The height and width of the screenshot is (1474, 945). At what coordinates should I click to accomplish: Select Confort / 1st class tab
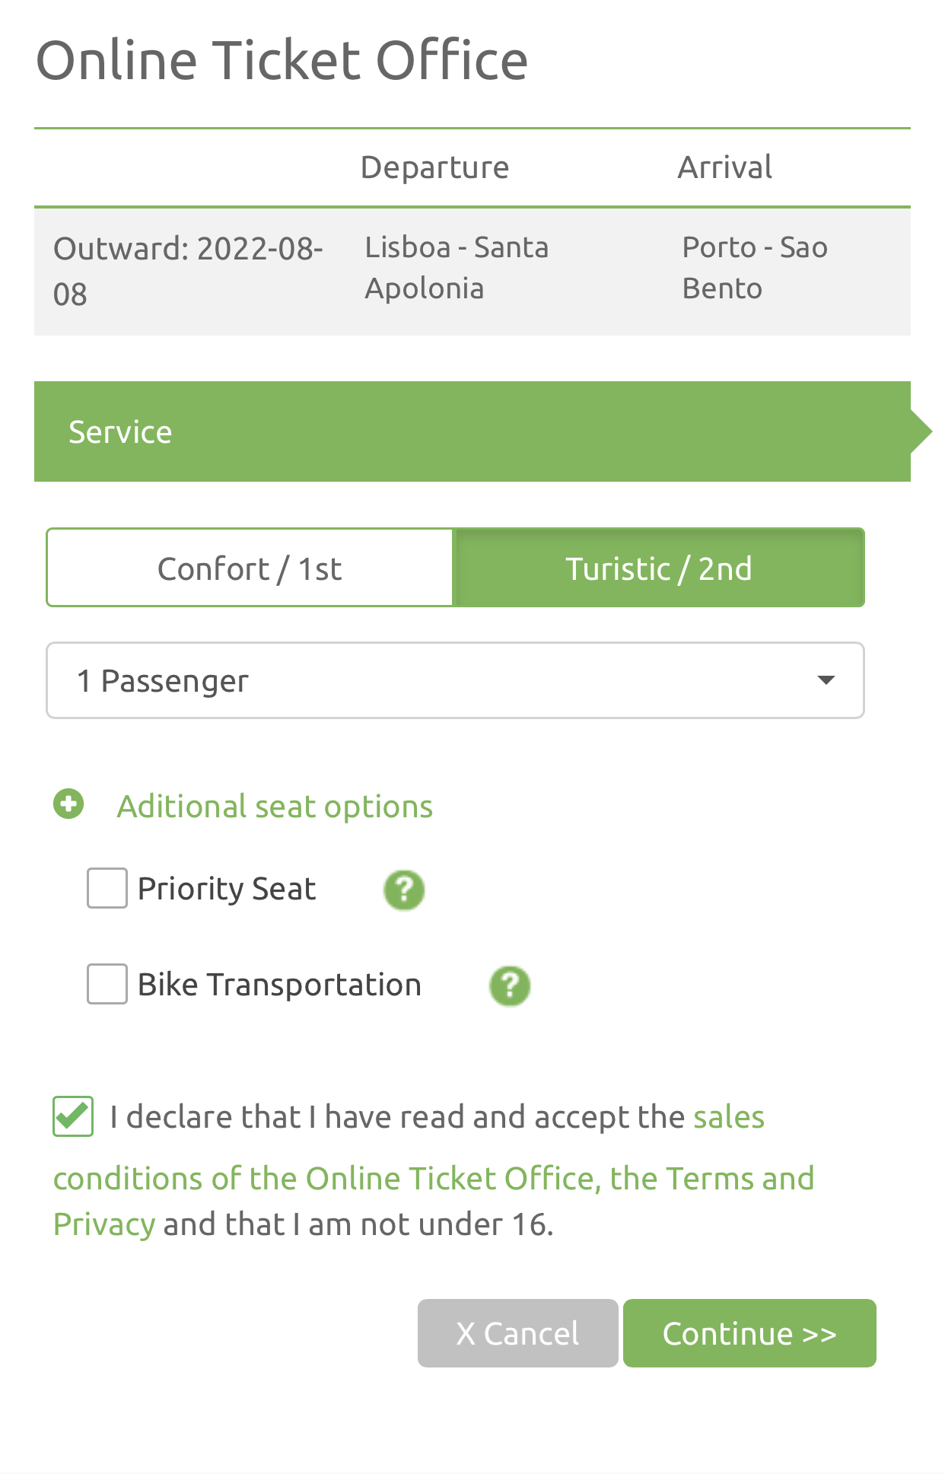pos(250,568)
